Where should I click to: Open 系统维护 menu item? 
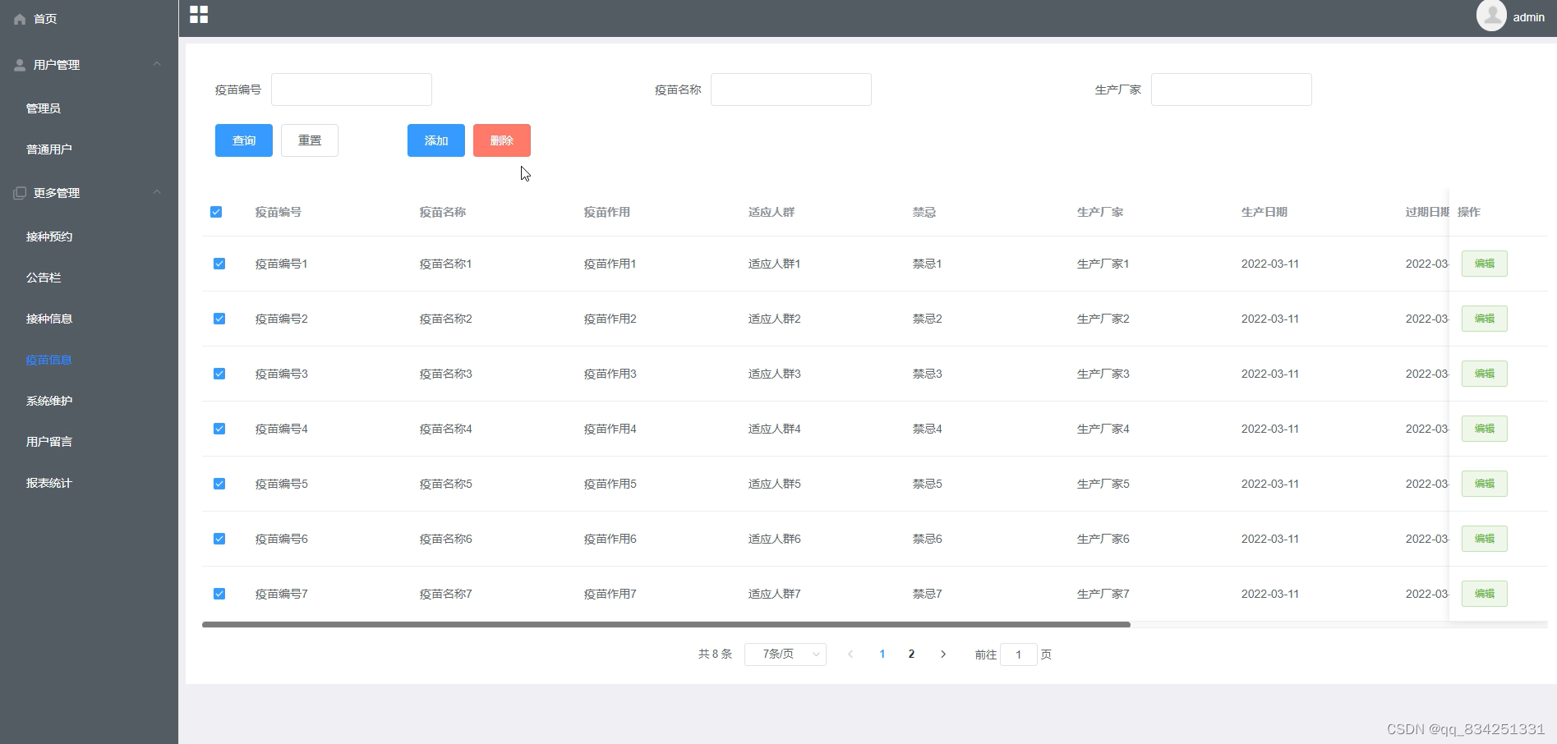[49, 401]
